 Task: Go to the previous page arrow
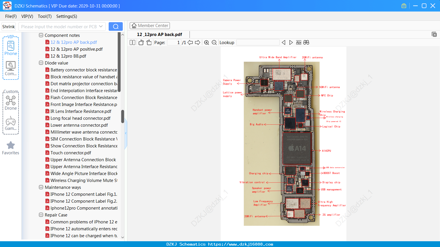[x=190, y=43]
